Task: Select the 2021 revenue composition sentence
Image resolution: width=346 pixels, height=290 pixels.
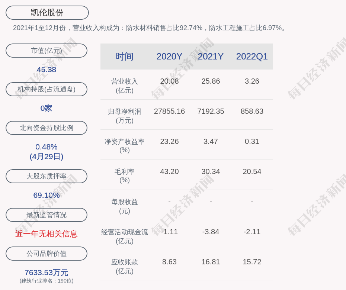Action: click(150, 28)
